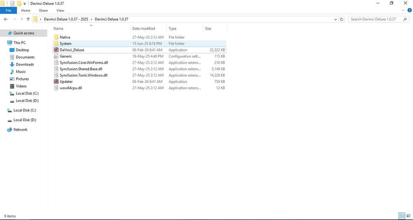The height and width of the screenshot is (220, 413).
Task: Click the Quick access star icon
Action: tap(10, 33)
